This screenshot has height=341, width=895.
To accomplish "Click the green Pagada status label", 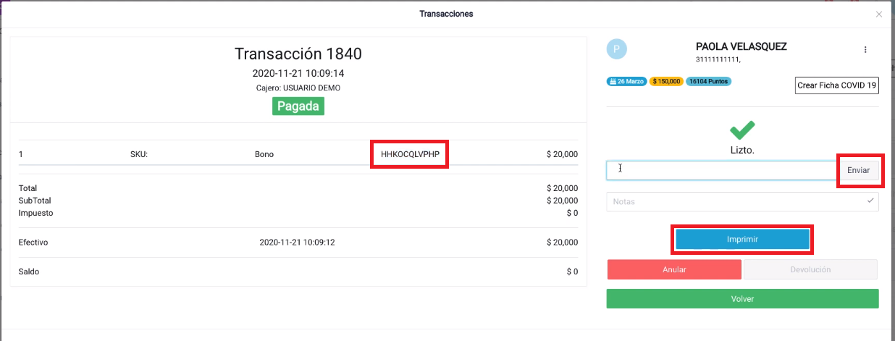I will (x=298, y=106).
